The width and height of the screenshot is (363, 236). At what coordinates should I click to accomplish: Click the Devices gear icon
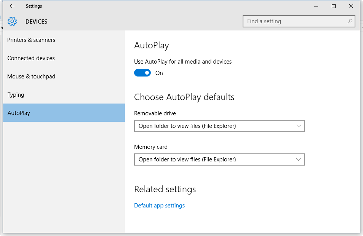click(12, 21)
